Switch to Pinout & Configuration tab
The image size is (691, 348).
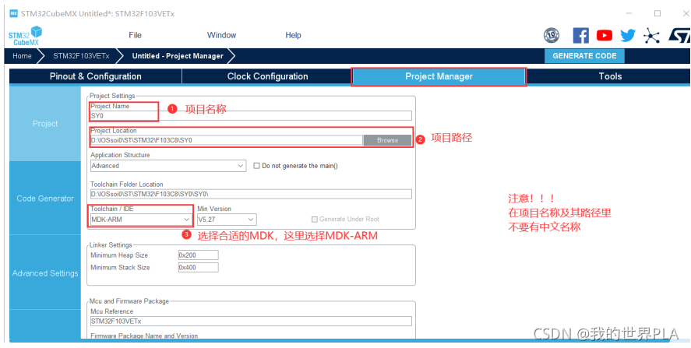pyautogui.click(x=96, y=76)
